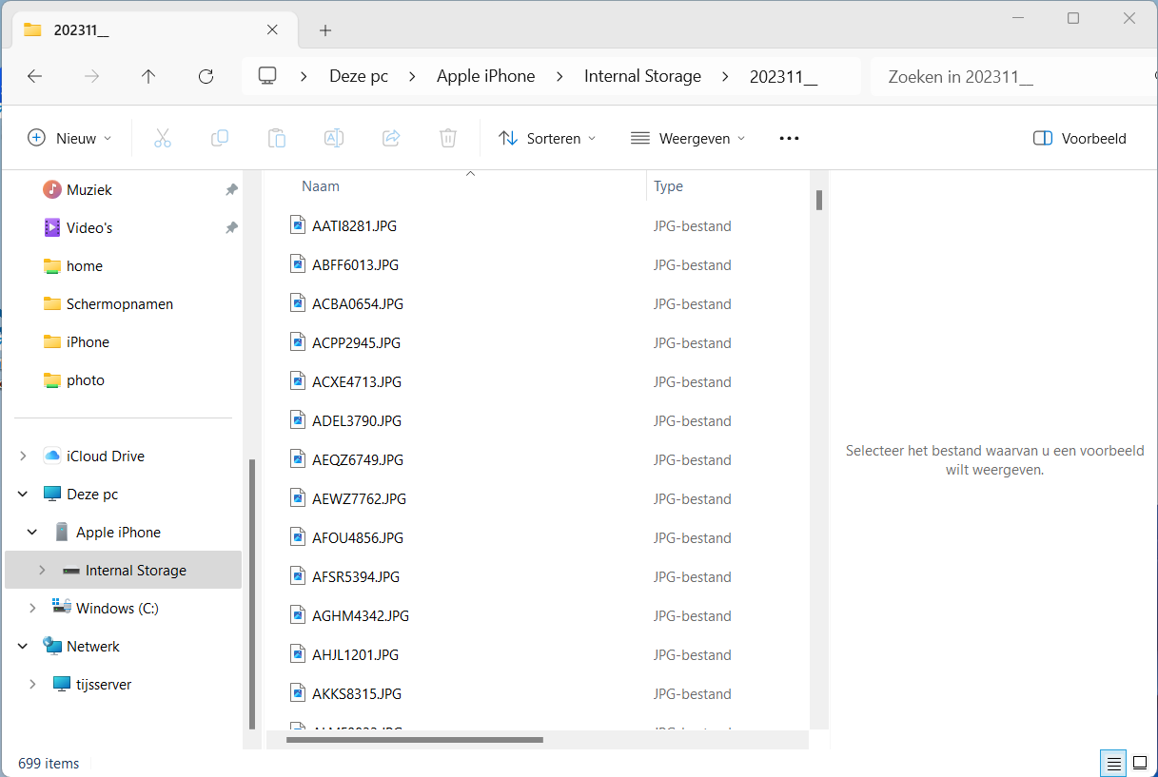Open a new tab with plus button
This screenshot has width=1158, height=777.
coord(325,30)
